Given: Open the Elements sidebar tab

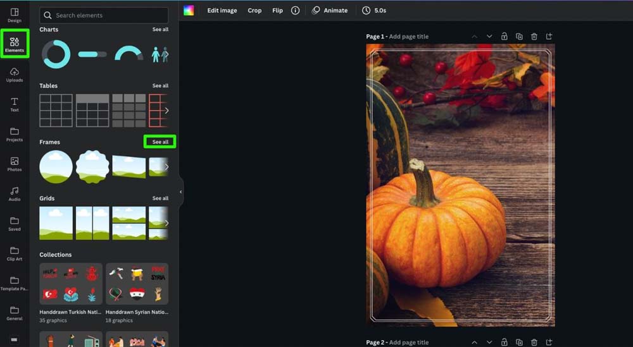Looking at the screenshot, I should point(15,44).
